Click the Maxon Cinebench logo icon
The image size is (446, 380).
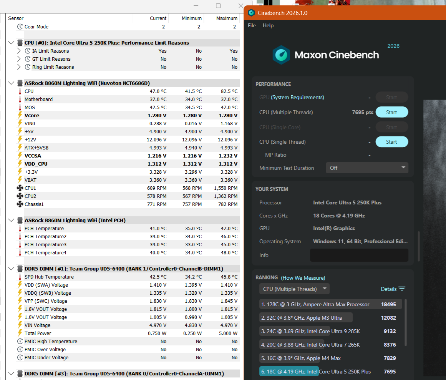[281, 55]
